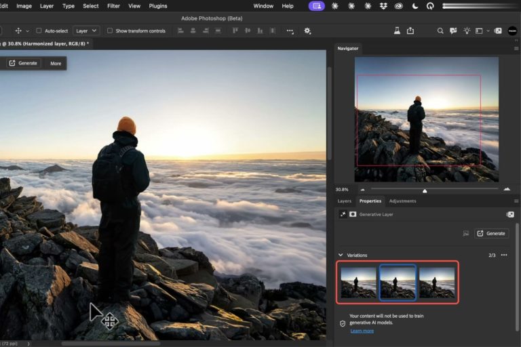The width and height of the screenshot is (521, 347).
Task: Collapse panels with the double-arrow icon
Action: 516,40
